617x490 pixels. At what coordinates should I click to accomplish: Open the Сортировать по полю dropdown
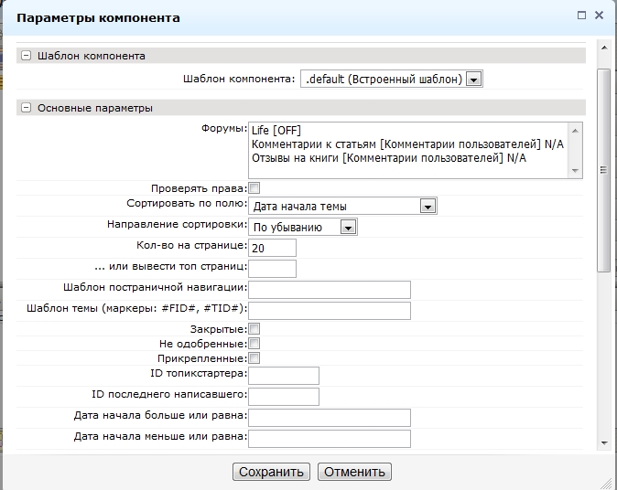click(x=427, y=207)
